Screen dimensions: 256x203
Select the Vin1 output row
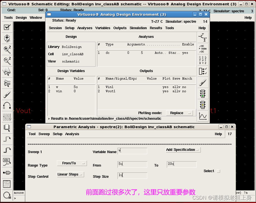(146, 87)
